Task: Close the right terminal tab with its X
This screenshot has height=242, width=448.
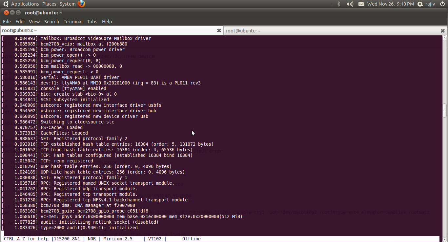Action: pyautogui.click(x=443, y=30)
